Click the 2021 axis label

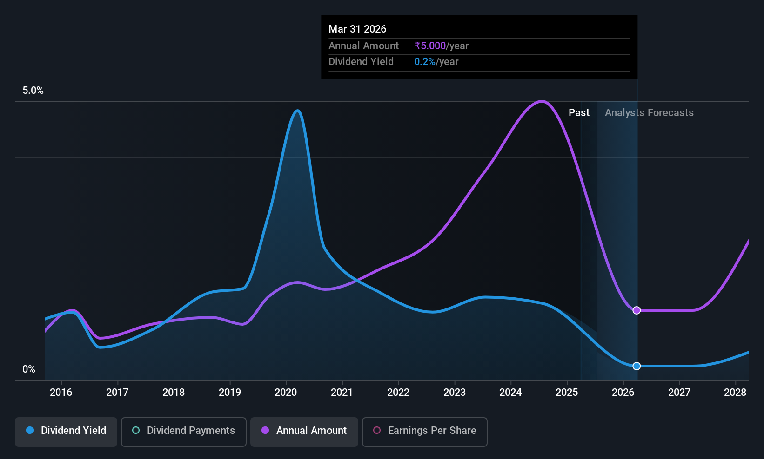[x=342, y=393]
